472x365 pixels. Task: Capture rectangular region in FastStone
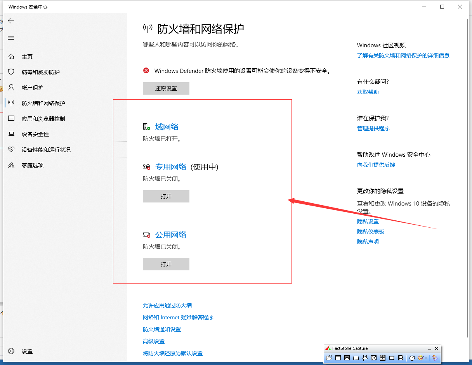(356, 358)
